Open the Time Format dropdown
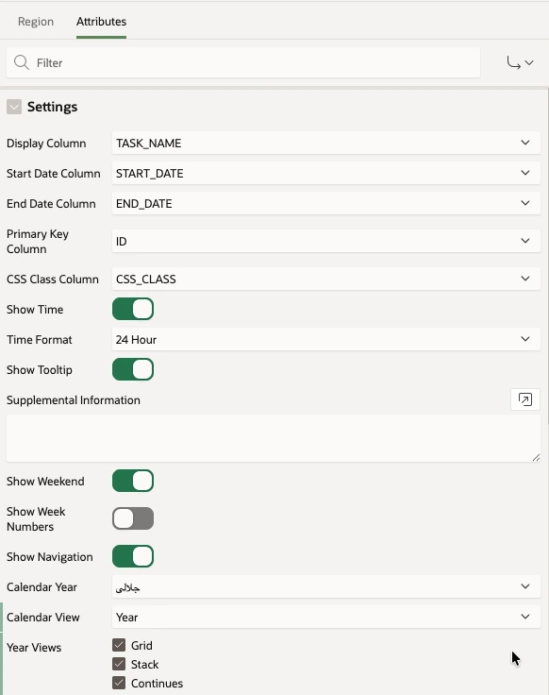 coord(325,339)
